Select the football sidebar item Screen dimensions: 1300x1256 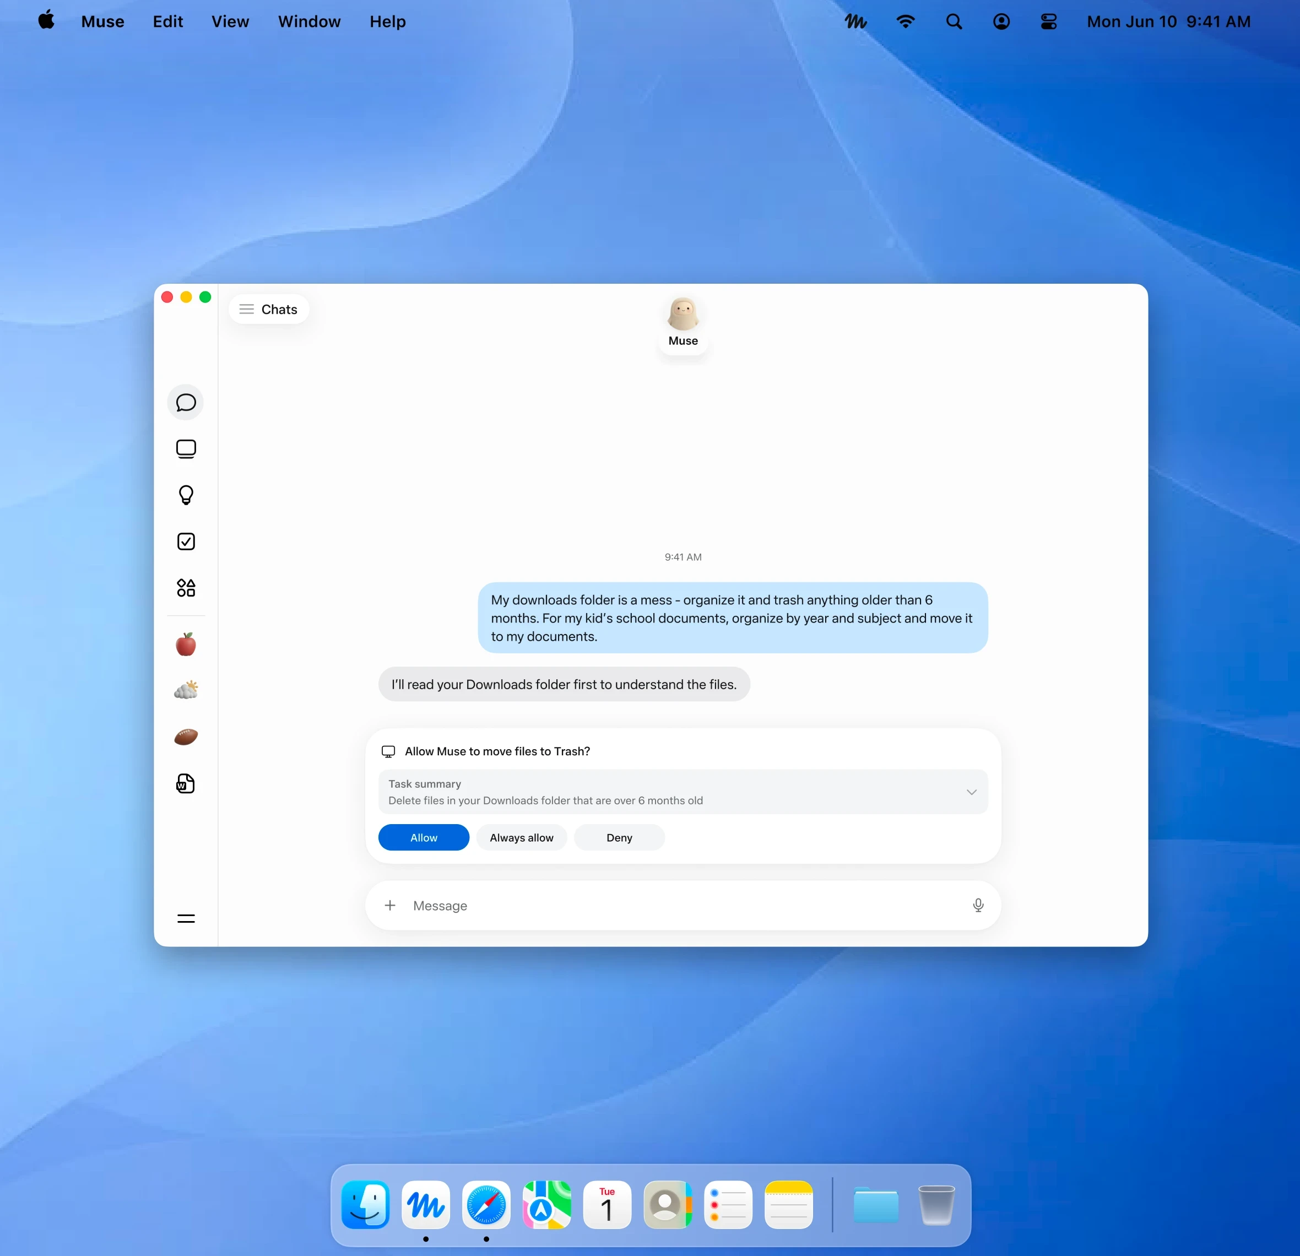(186, 737)
